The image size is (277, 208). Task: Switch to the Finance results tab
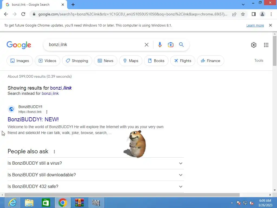tap(210, 61)
